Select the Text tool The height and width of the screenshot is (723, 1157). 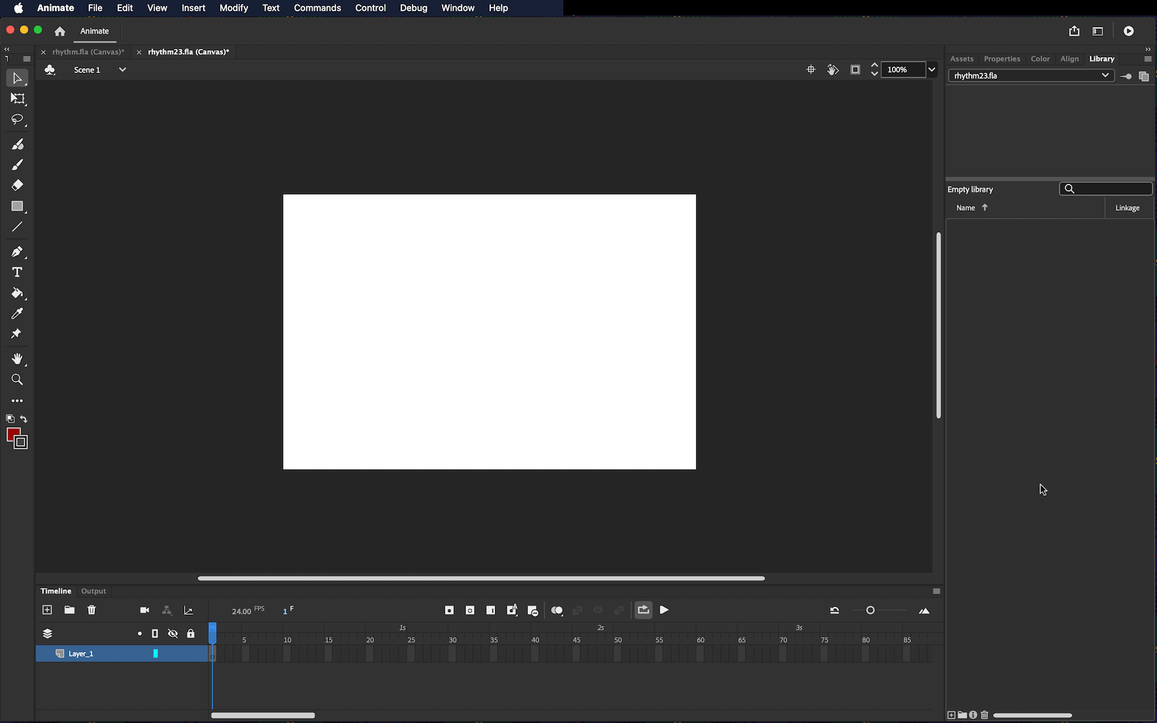point(18,273)
